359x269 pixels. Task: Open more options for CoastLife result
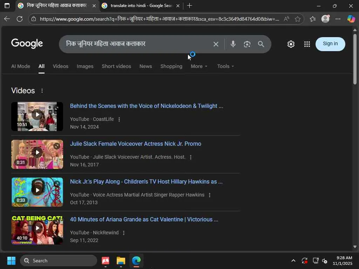119,119
